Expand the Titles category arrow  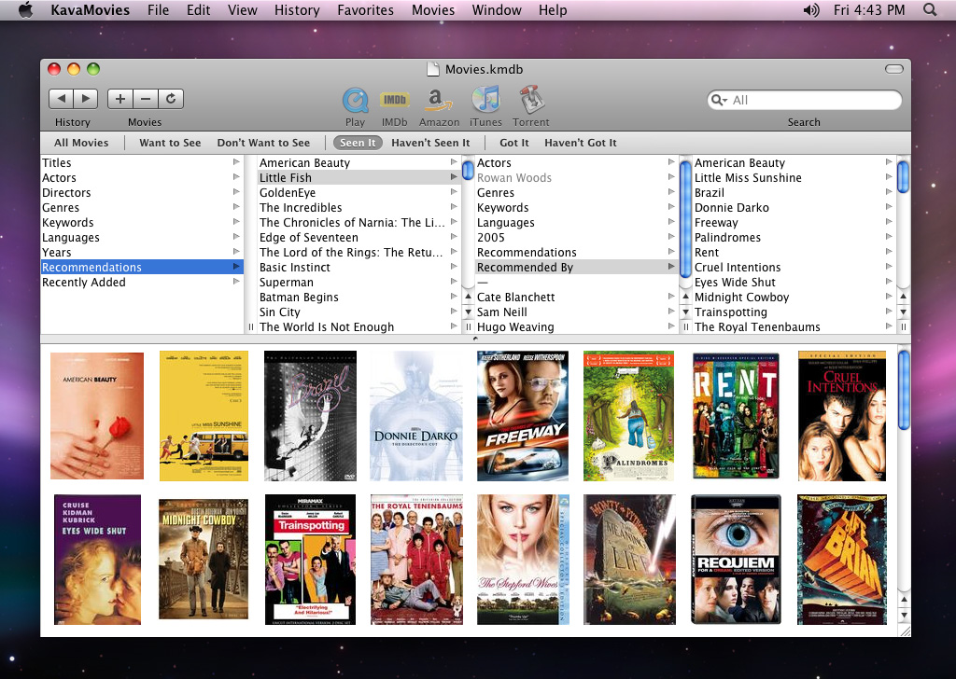coord(236,162)
